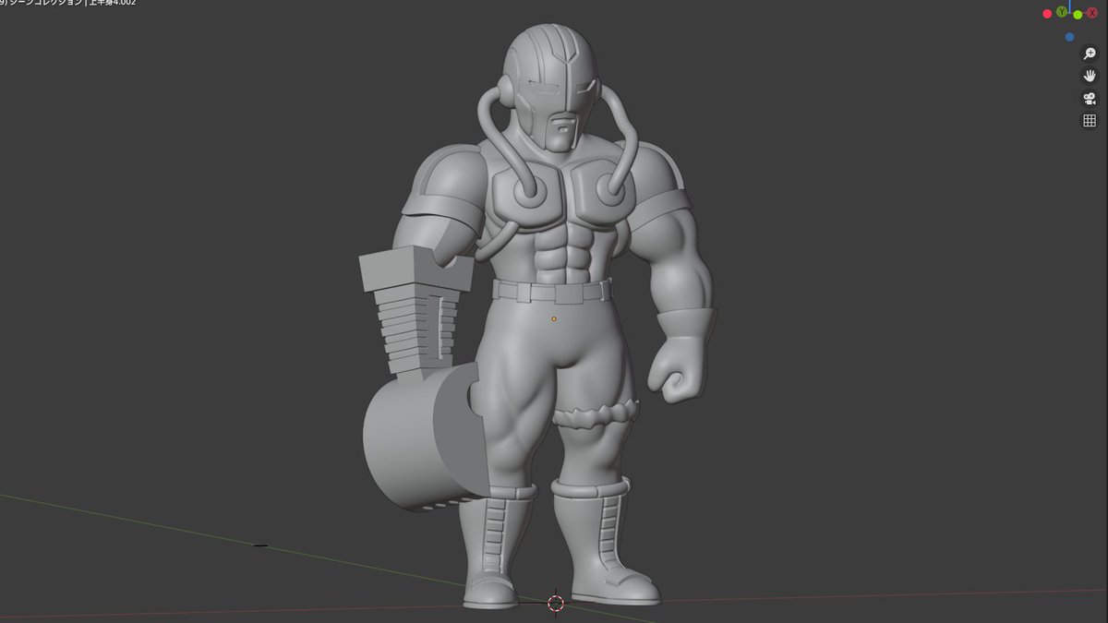Image resolution: width=1108 pixels, height=623 pixels.
Task: Select the character model by its orange origin dot
Action: [x=554, y=319]
